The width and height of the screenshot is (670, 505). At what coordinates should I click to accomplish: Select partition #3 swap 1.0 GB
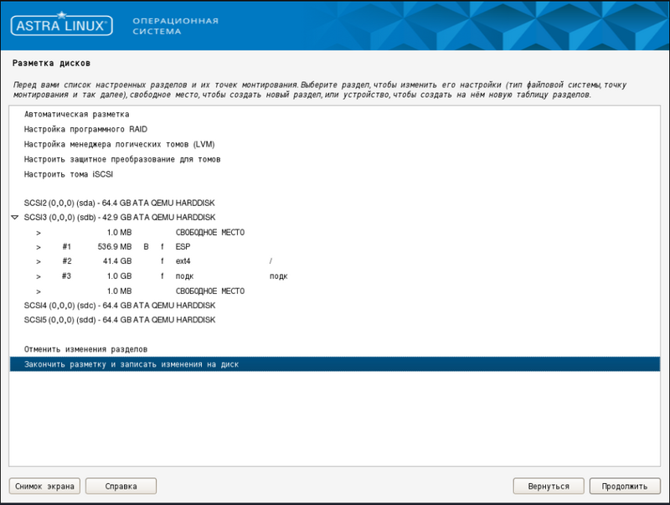click(126, 276)
